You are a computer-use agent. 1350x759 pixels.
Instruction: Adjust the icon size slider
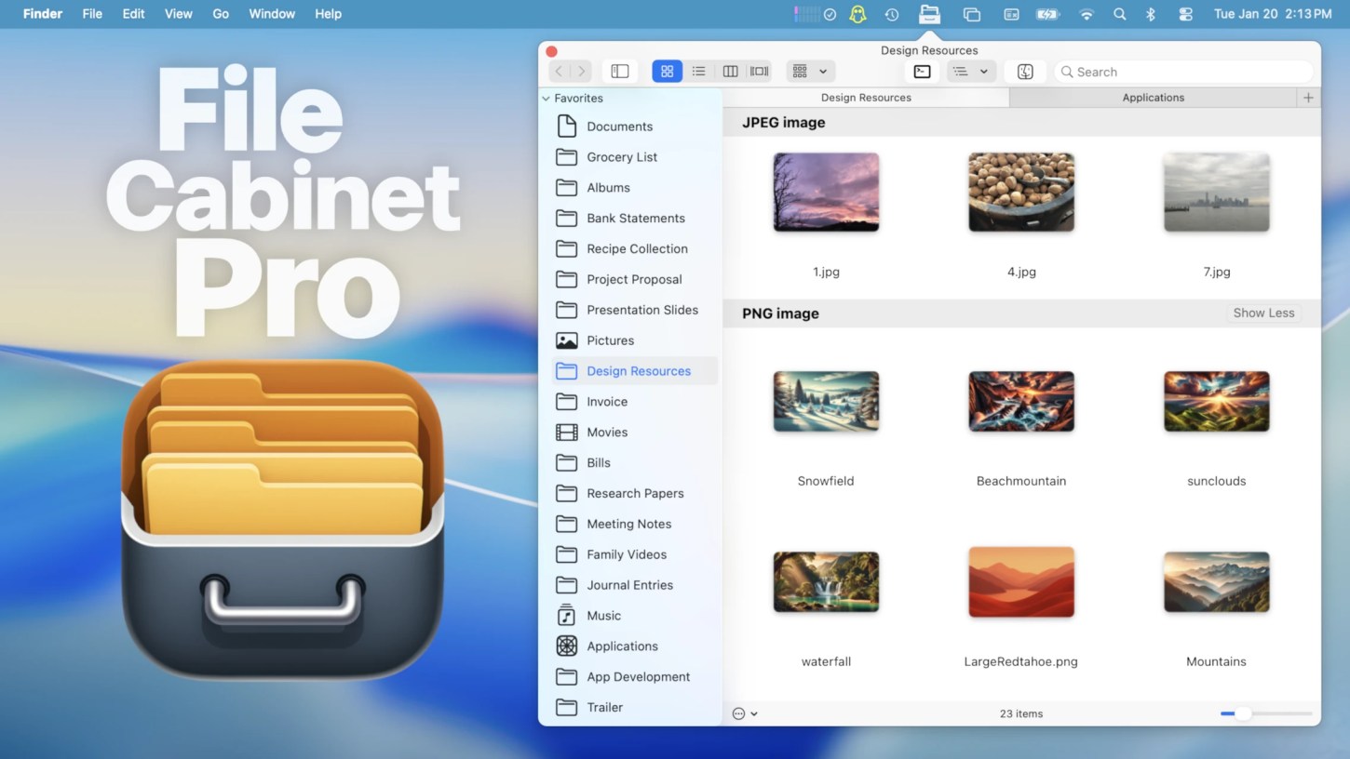pyautogui.click(x=1244, y=713)
